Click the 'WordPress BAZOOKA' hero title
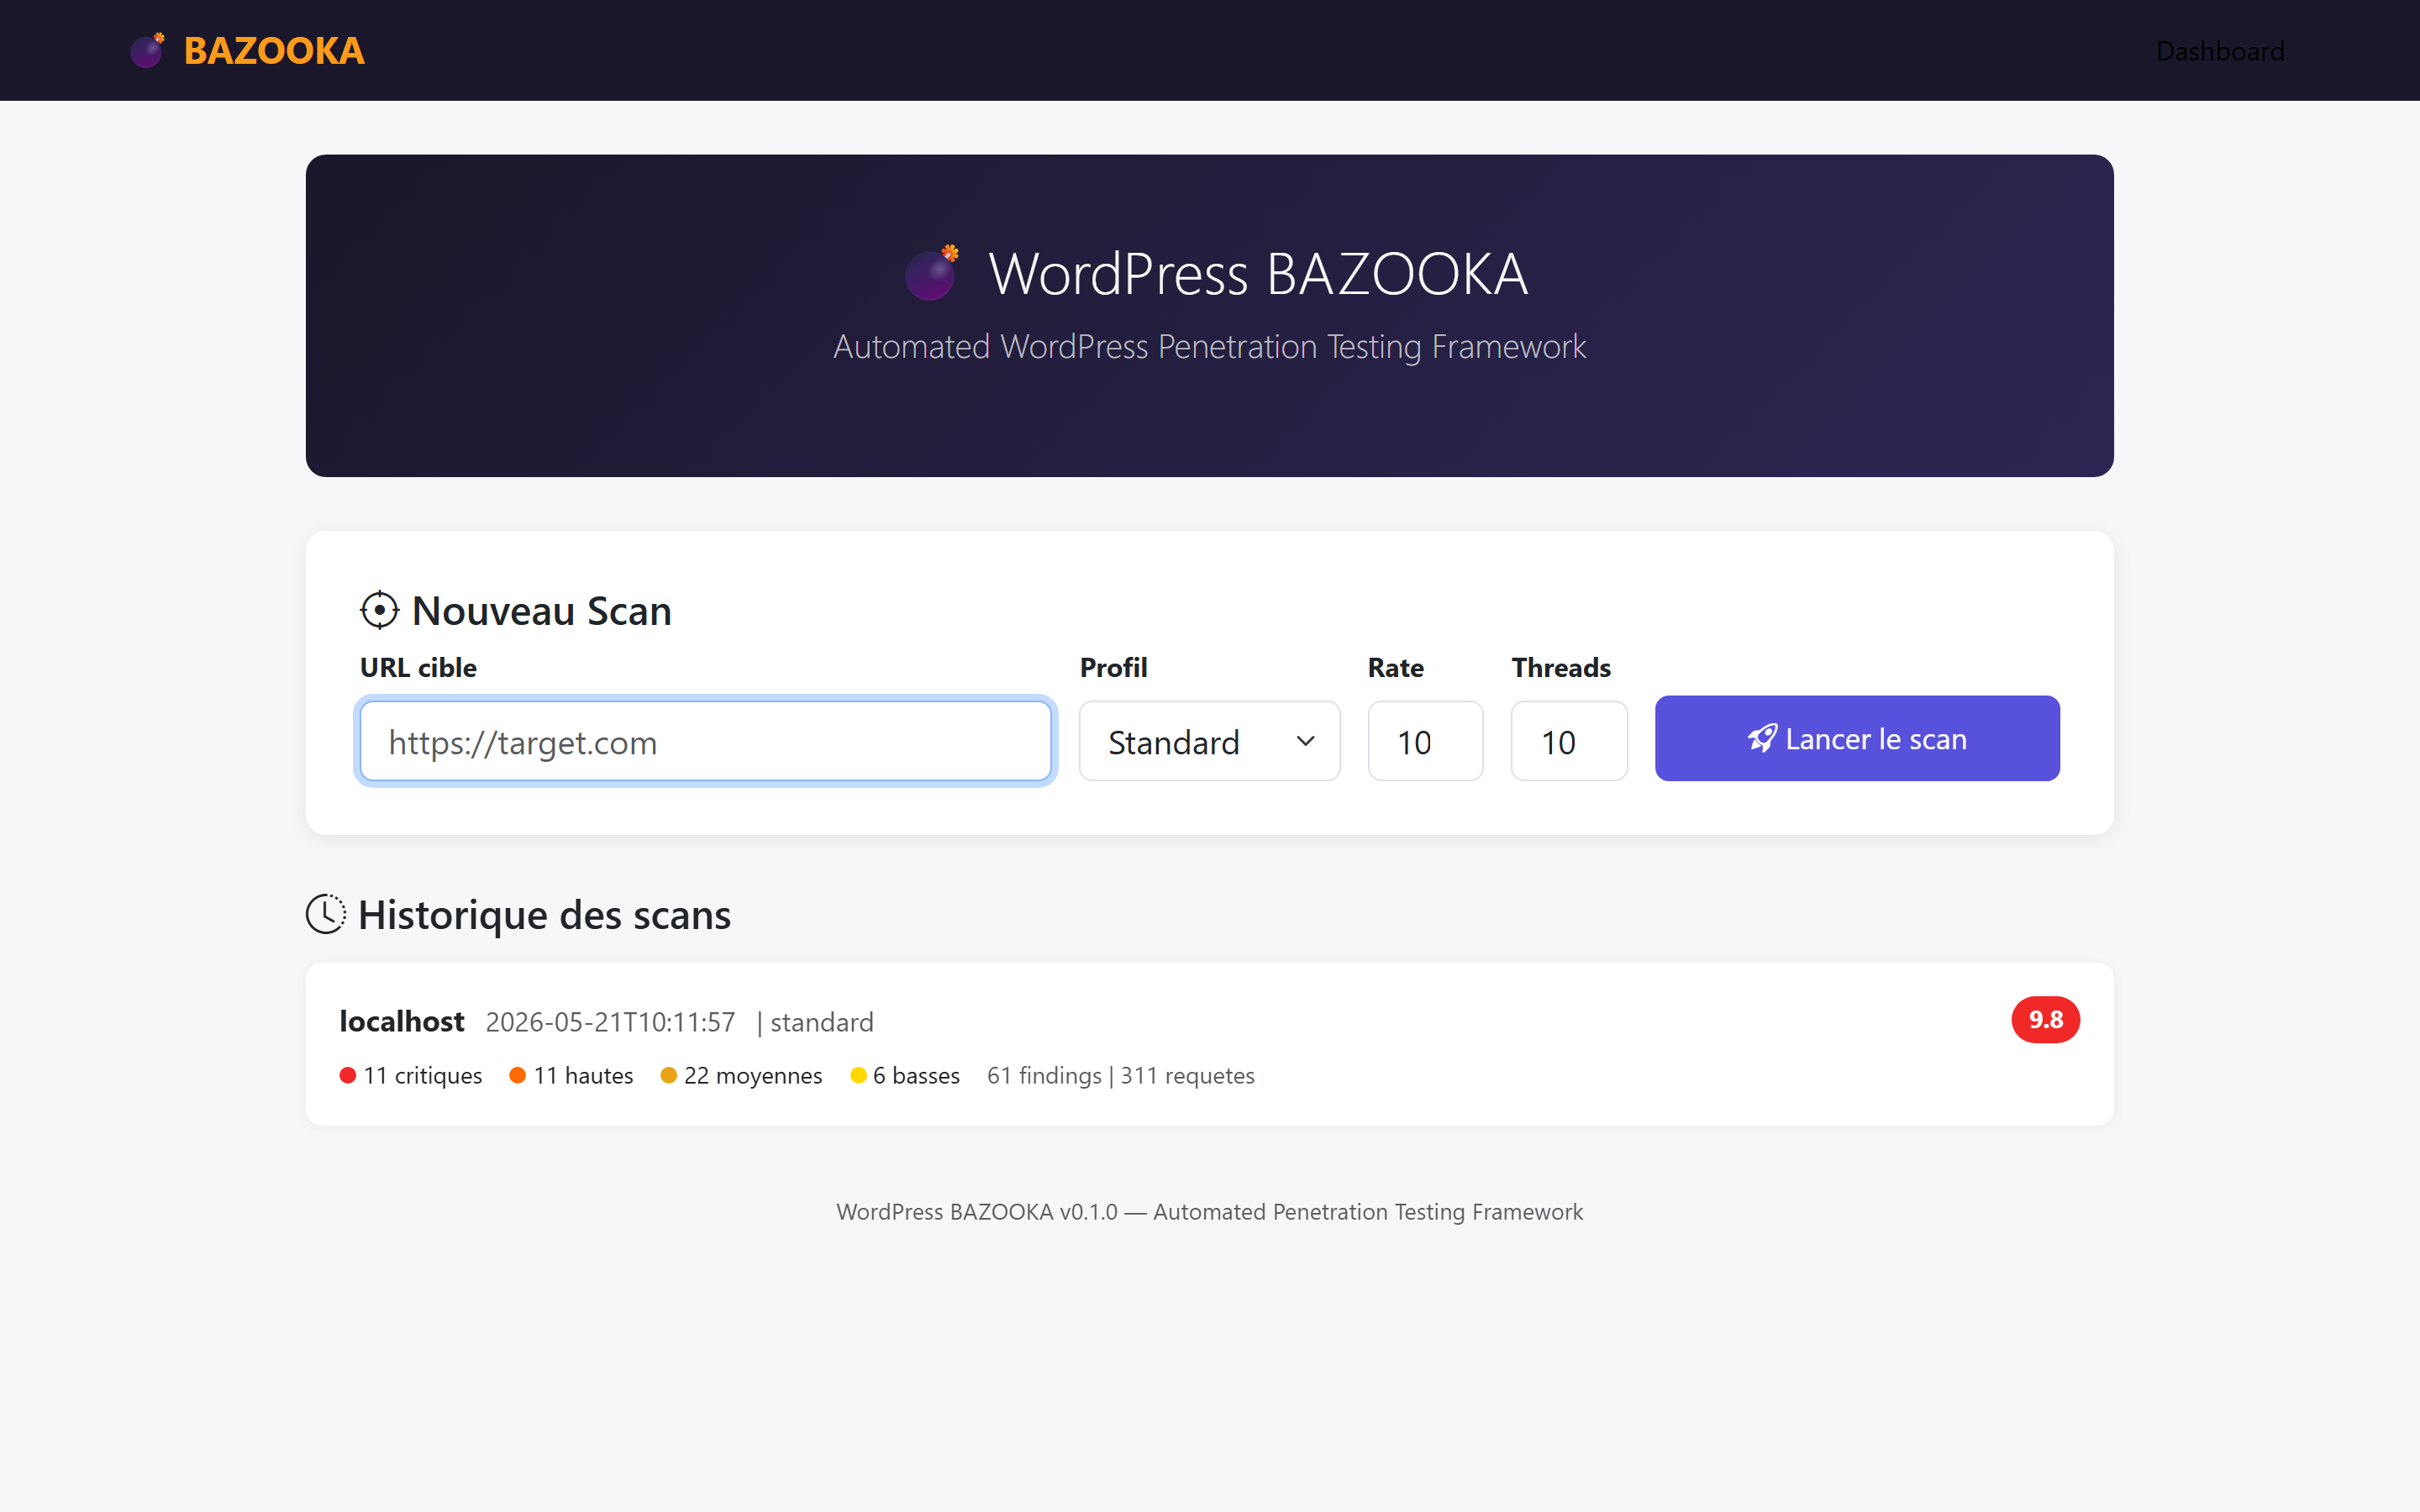2420x1512 pixels. point(1258,273)
